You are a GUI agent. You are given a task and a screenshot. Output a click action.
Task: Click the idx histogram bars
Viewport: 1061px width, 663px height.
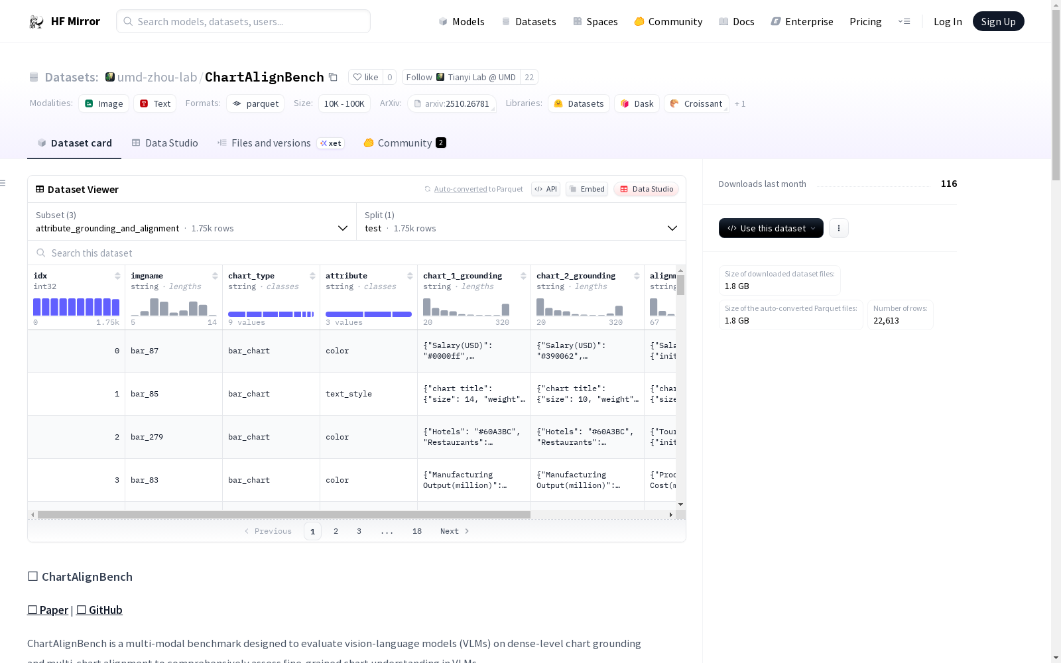(76, 306)
